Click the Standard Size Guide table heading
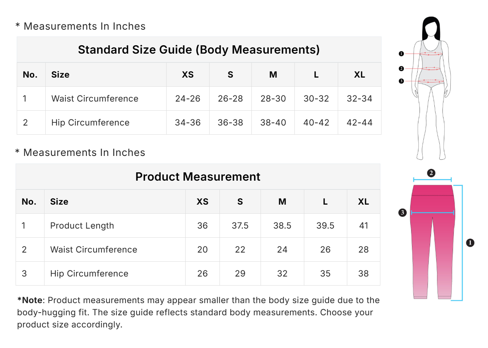 199,50
